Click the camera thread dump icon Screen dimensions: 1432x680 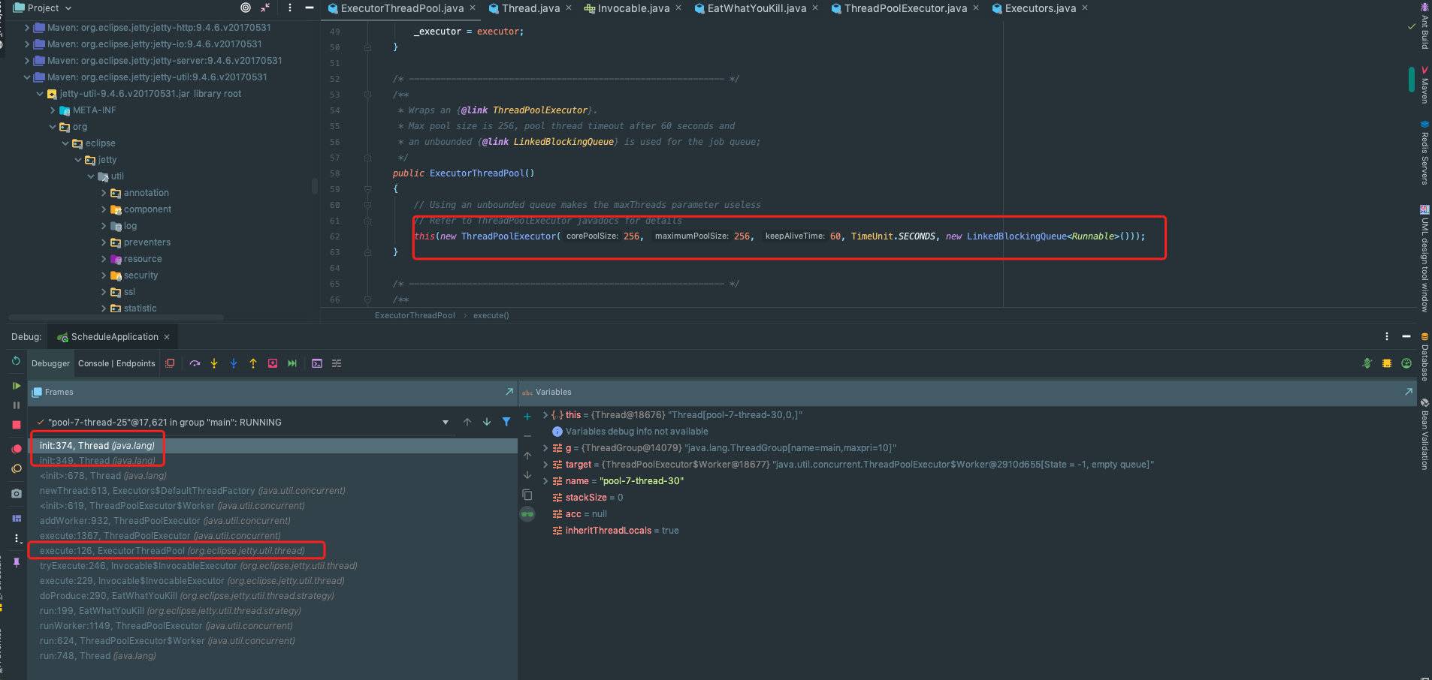point(17,493)
